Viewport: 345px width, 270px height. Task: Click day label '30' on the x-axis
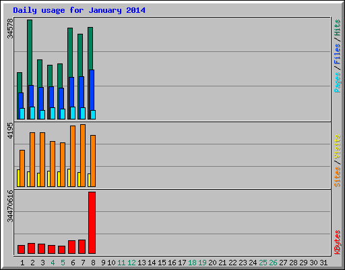click(313, 263)
